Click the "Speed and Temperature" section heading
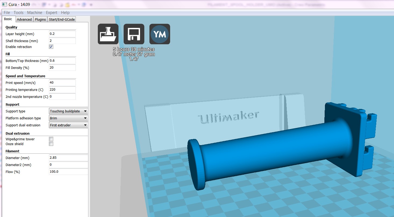Screen dimensions: 394x217 click(25, 76)
